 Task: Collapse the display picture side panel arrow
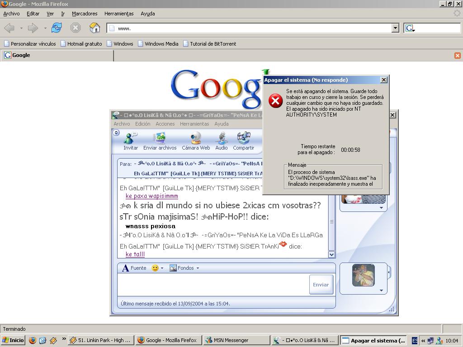(x=389, y=272)
